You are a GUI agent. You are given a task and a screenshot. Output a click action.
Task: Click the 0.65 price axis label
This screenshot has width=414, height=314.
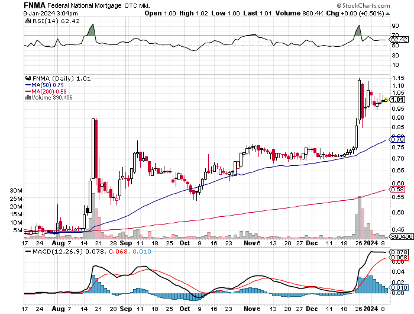[398, 171]
